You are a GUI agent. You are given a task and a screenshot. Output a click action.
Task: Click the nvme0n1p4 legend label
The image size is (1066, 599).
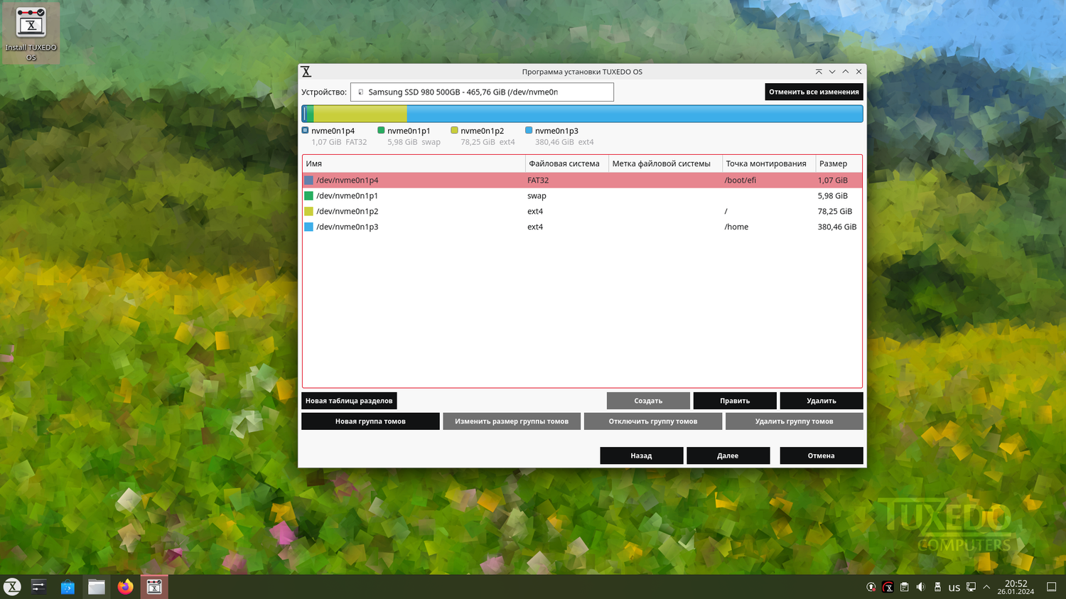coord(333,131)
